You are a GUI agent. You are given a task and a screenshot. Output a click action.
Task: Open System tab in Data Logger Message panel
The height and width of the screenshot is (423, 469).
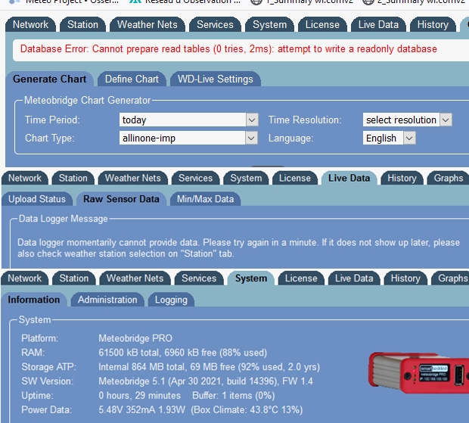coord(246,178)
